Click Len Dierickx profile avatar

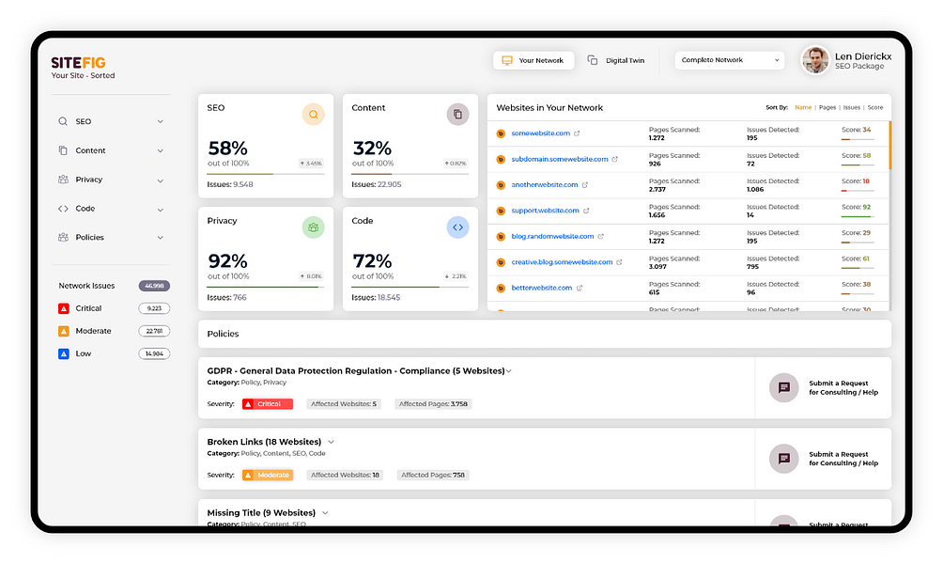coord(815,60)
